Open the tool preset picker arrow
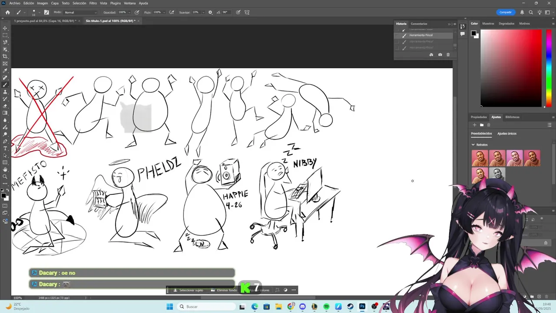This screenshot has height=313, width=556. (24, 12)
